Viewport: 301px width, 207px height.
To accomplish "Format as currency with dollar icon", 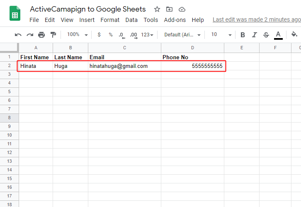I will click(x=99, y=34).
